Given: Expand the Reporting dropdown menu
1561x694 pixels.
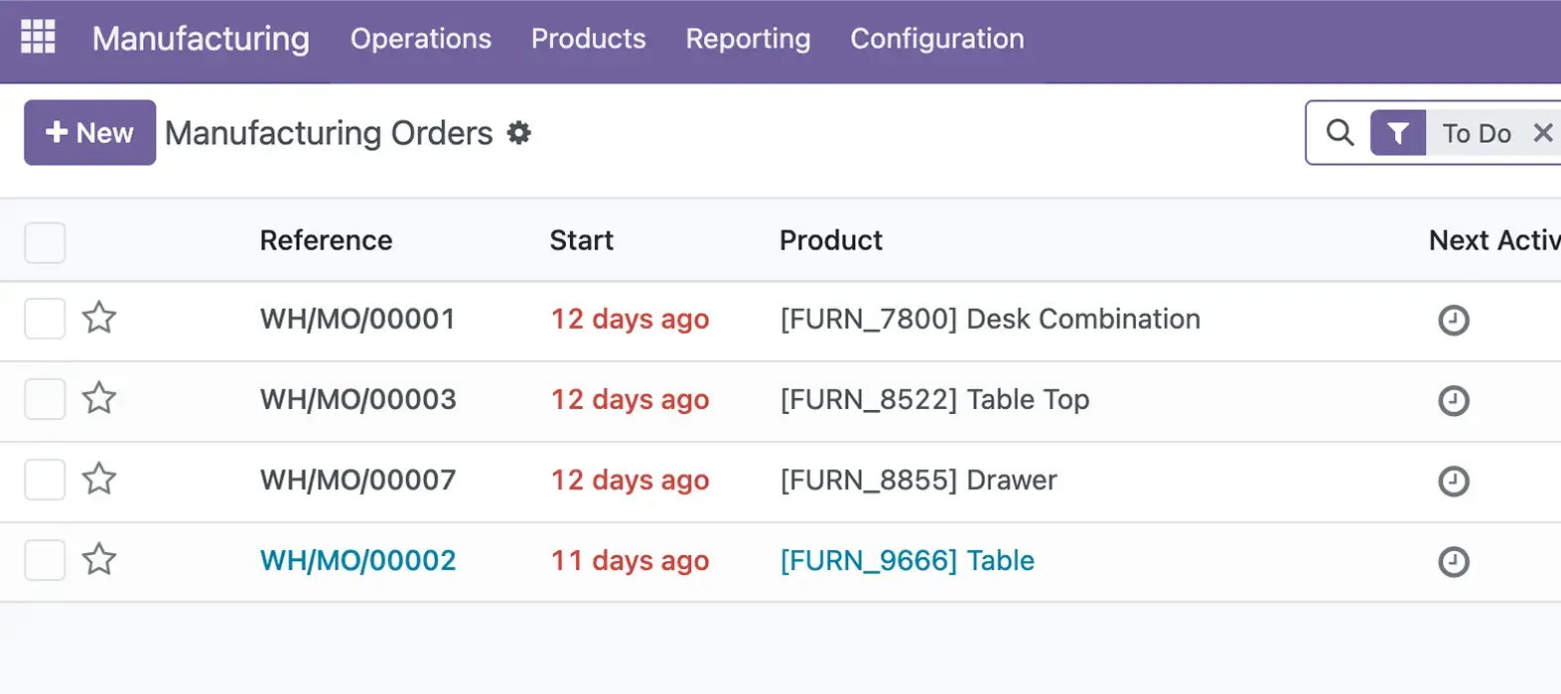Looking at the screenshot, I should [x=748, y=39].
